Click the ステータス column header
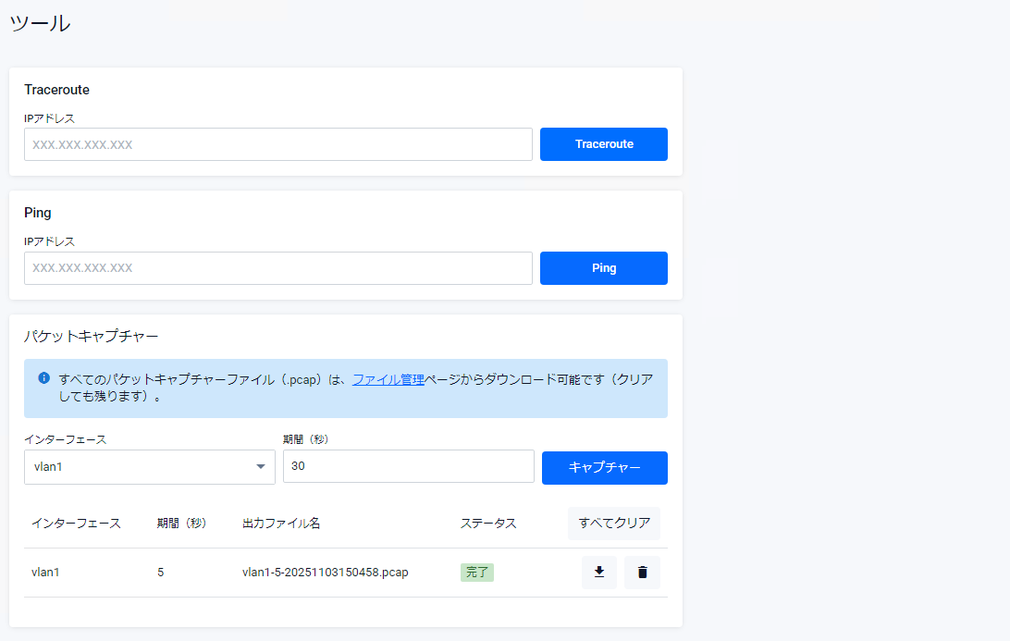The width and height of the screenshot is (1010, 641). coord(490,523)
